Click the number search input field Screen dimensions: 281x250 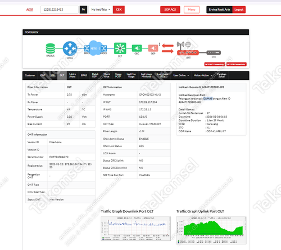[60, 10]
